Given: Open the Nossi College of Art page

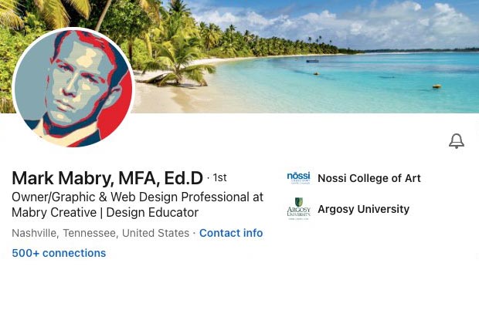Looking at the screenshot, I should click(369, 178).
